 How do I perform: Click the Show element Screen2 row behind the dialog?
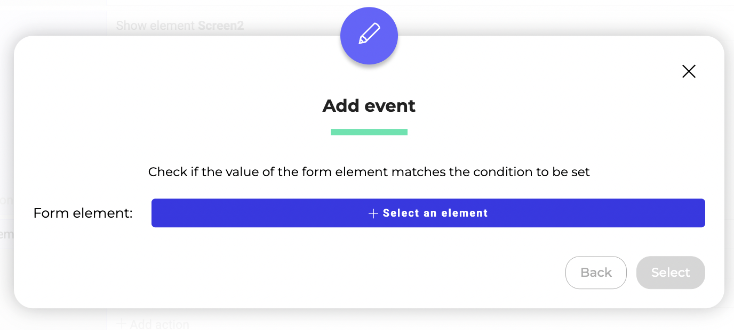180,26
